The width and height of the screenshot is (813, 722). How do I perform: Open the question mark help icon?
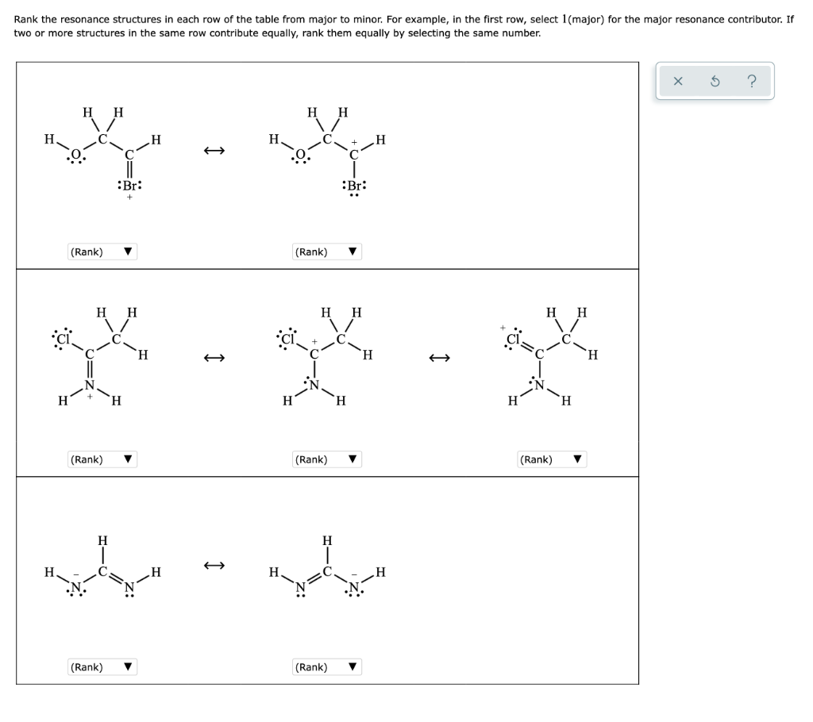(x=752, y=82)
